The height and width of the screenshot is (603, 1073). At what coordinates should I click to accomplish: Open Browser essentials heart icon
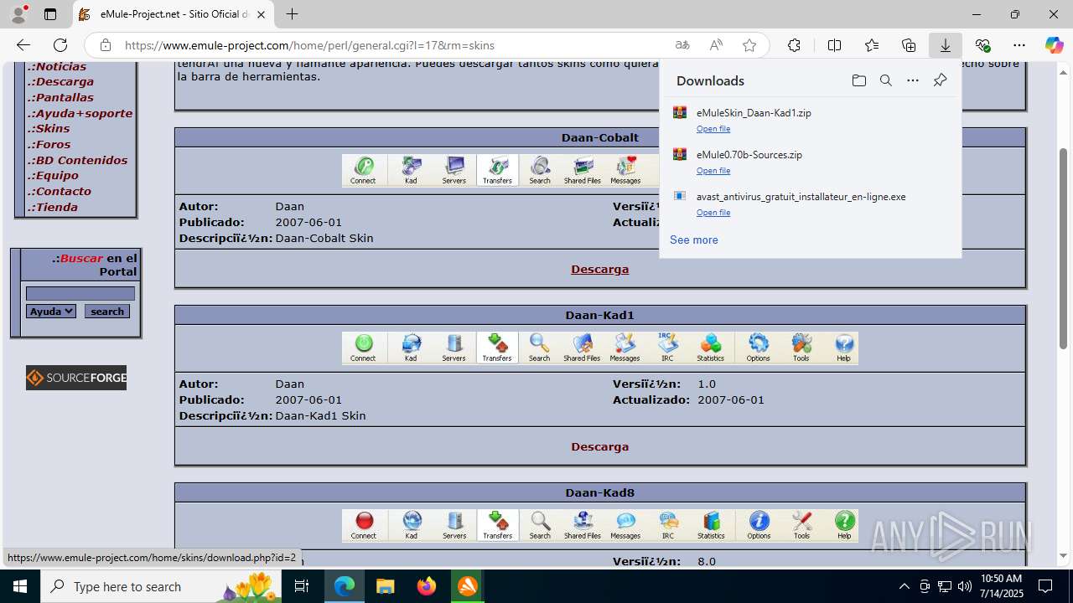tap(983, 45)
